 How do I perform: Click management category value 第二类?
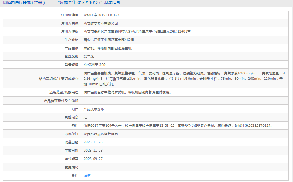[89, 56]
